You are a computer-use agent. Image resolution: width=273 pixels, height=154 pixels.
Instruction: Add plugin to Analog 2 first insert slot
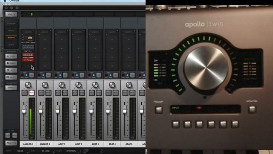45,40
